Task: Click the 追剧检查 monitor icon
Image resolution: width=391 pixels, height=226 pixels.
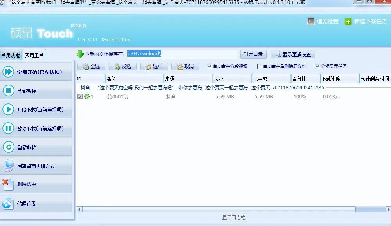Action: 311,22
